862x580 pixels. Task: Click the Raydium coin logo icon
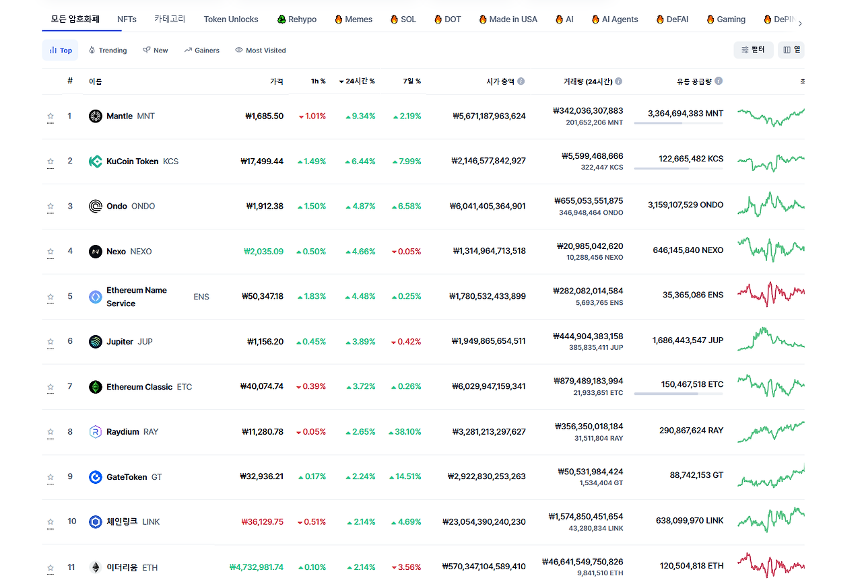tap(96, 432)
